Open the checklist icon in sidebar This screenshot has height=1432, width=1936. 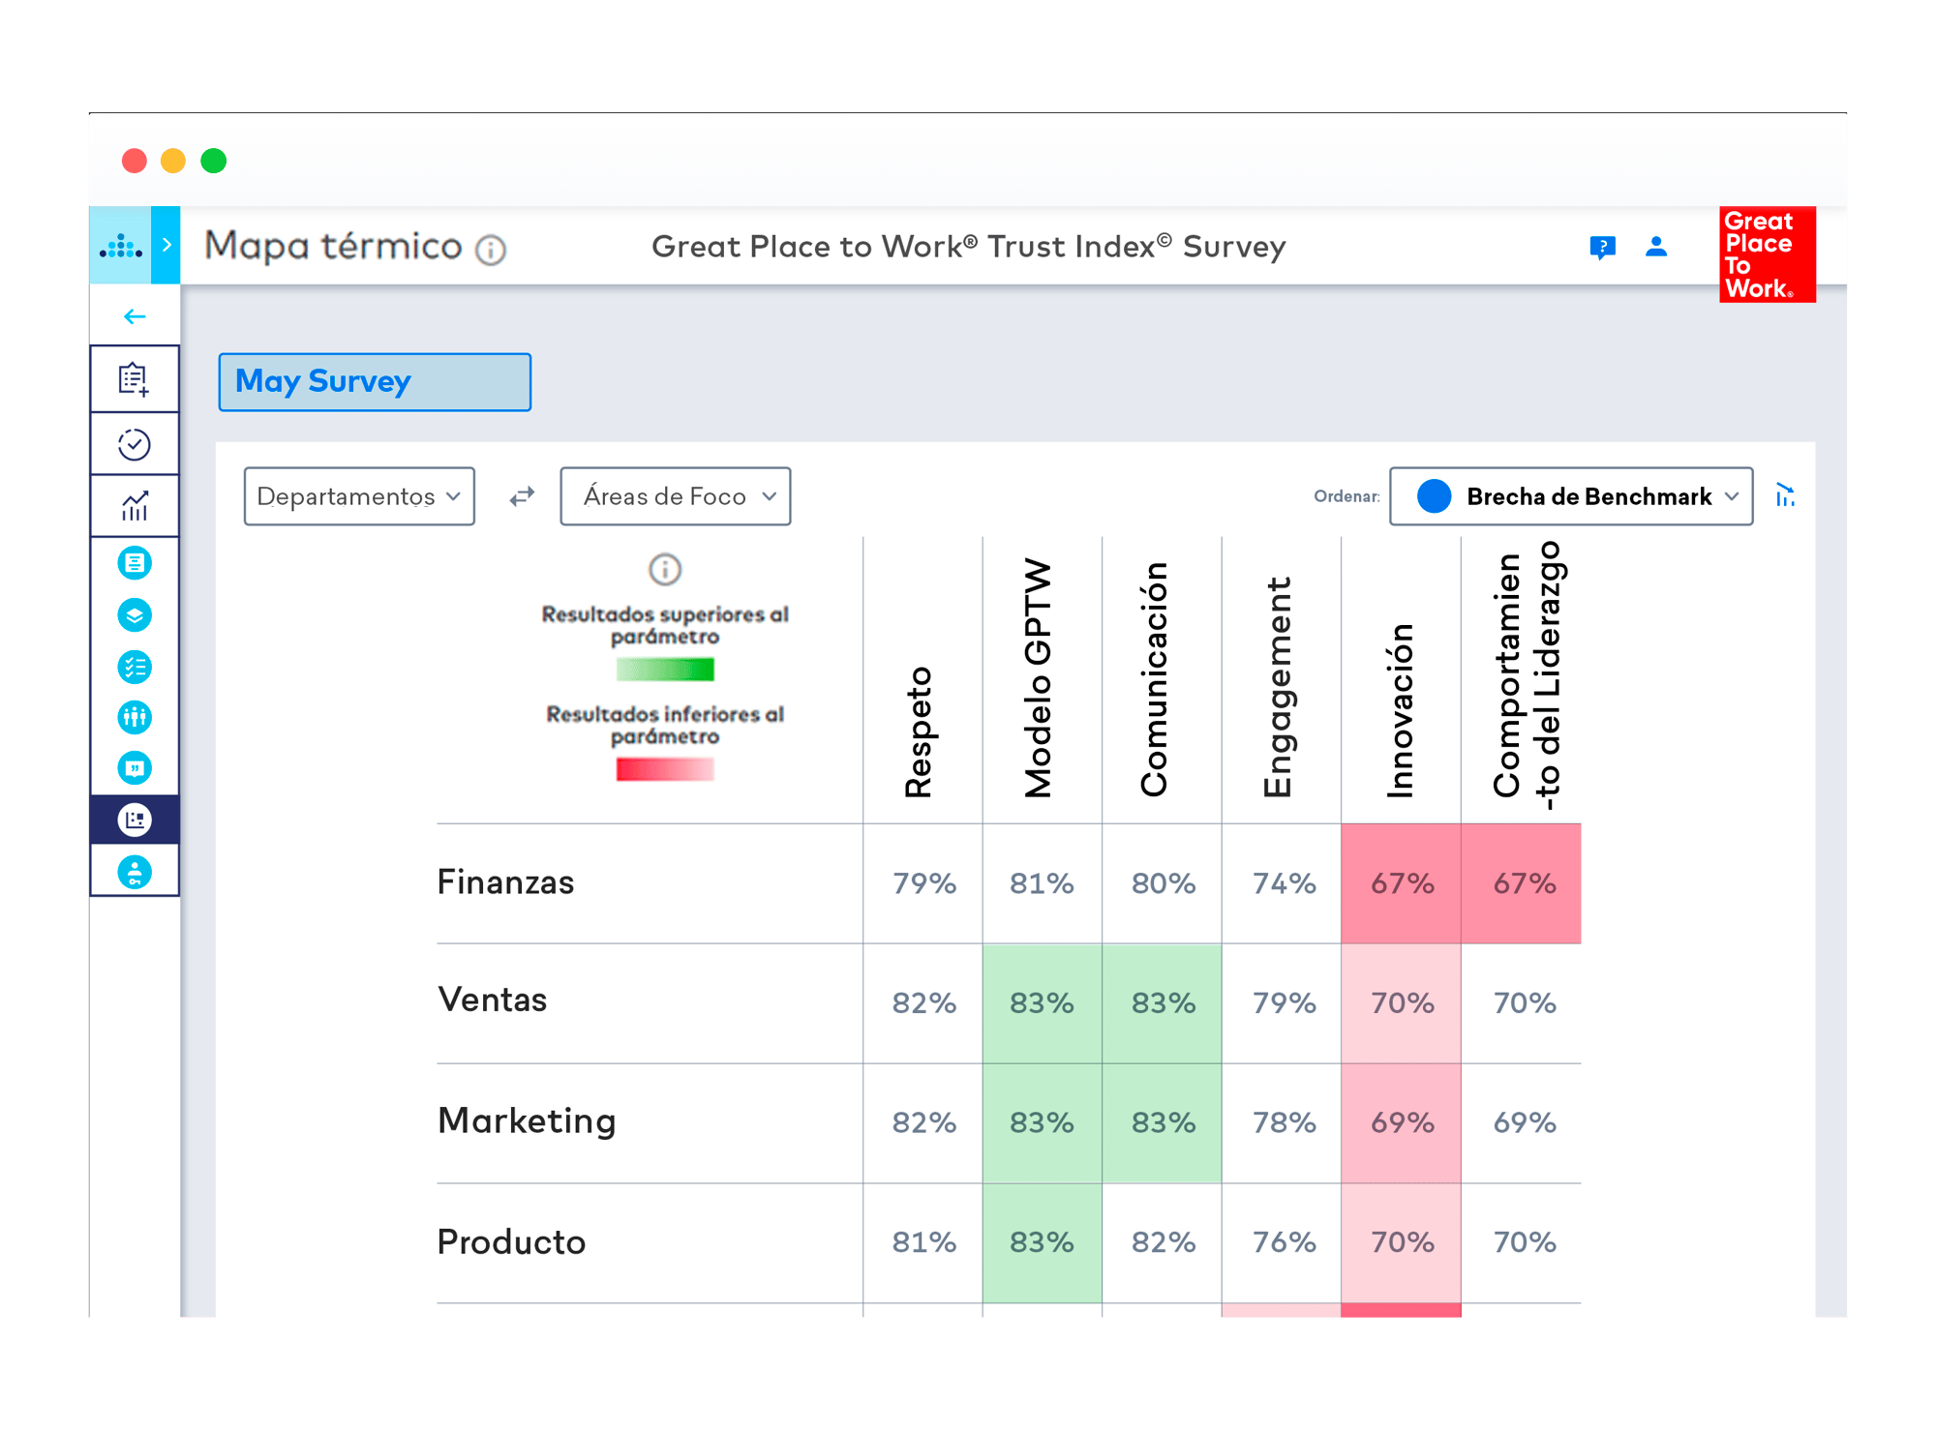click(x=135, y=667)
